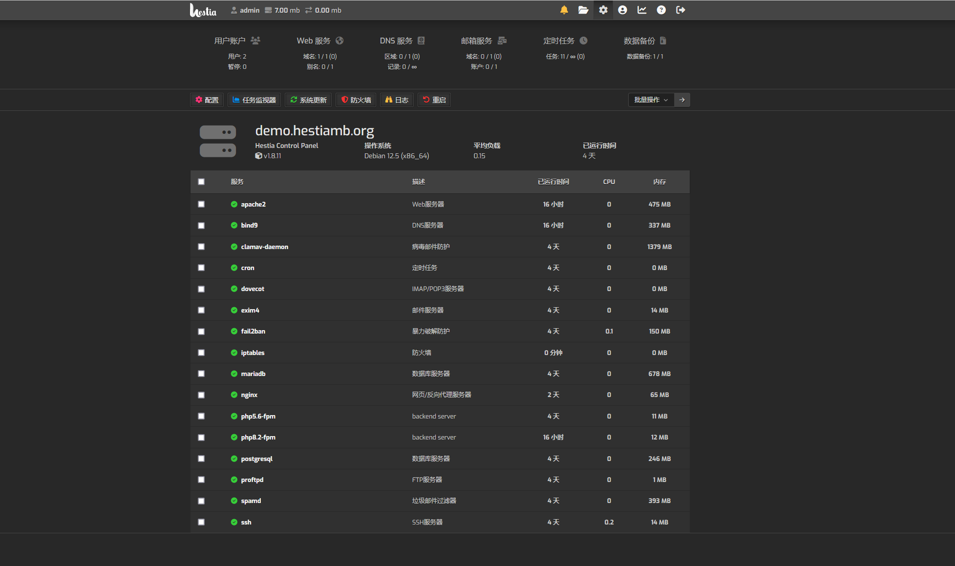Click the 日志 logs button
Image resolution: width=955 pixels, height=566 pixels.
[x=397, y=100]
